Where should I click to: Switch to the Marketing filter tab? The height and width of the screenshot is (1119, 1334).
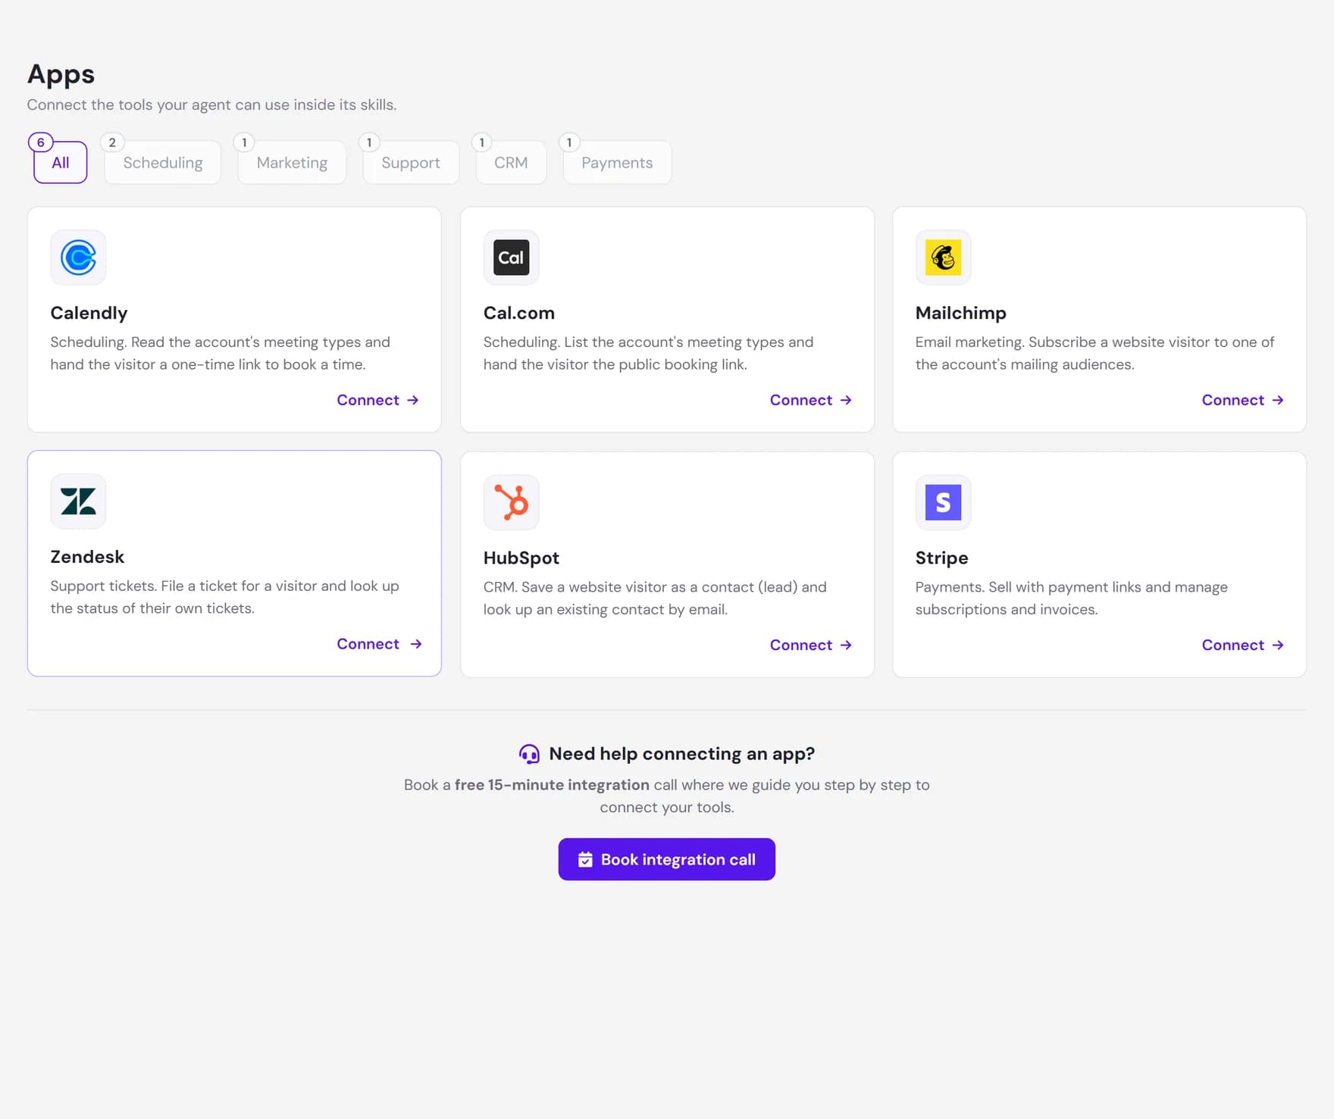pyautogui.click(x=292, y=163)
